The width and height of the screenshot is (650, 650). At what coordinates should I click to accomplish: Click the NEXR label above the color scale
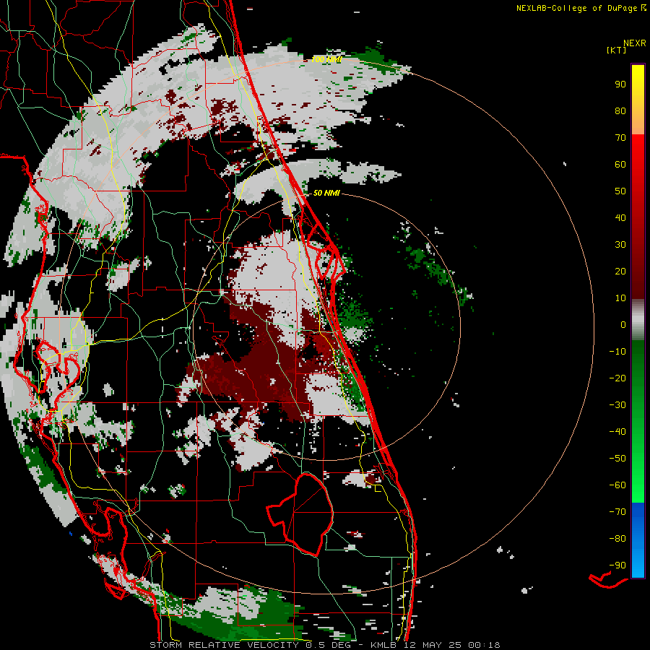pos(634,43)
